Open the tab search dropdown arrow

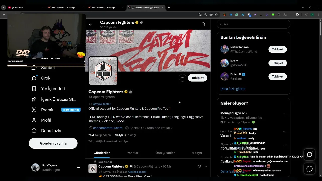click(3, 7)
